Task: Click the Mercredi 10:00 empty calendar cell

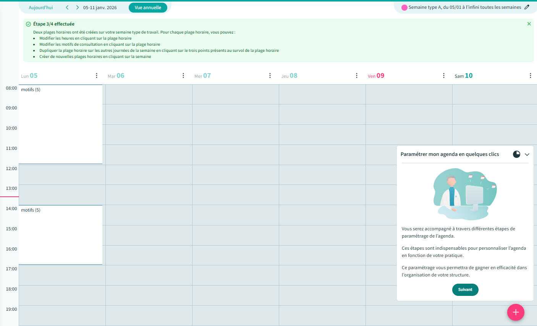Action: (x=235, y=135)
